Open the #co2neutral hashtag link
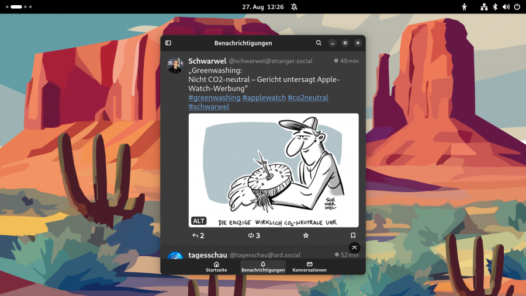 [307, 97]
